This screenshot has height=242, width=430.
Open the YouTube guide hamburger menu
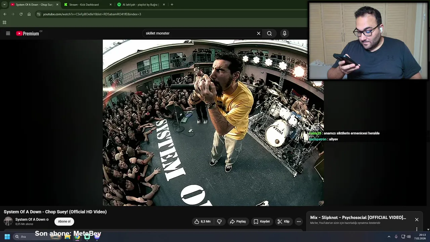(8, 33)
